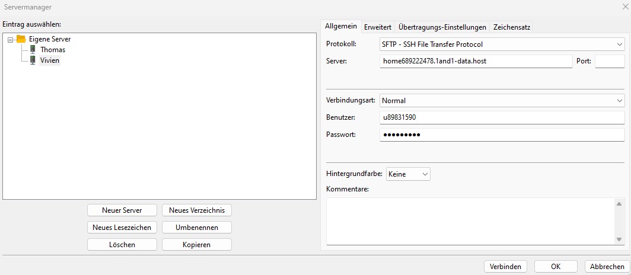Open the Zeichensatz tab

coord(512,27)
